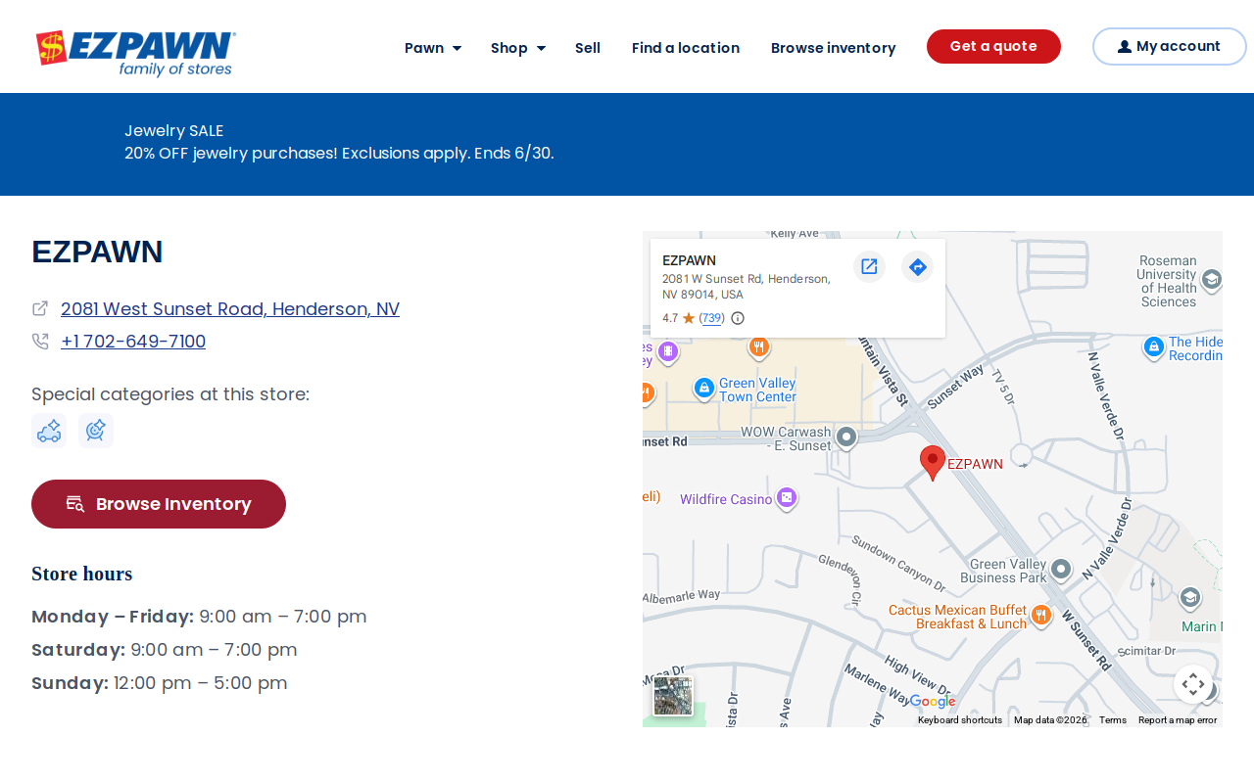1254x783 pixels.
Task: Select the Green Valley Business Park marker
Action: 1060,570
